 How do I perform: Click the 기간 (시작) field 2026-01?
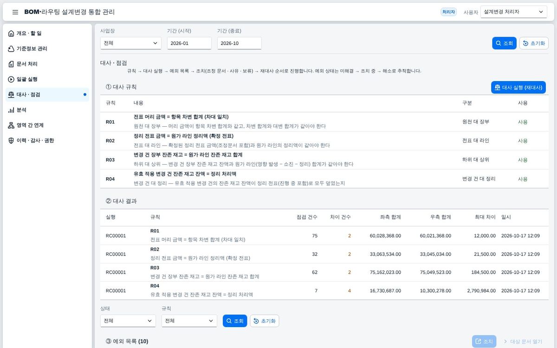(189, 43)
